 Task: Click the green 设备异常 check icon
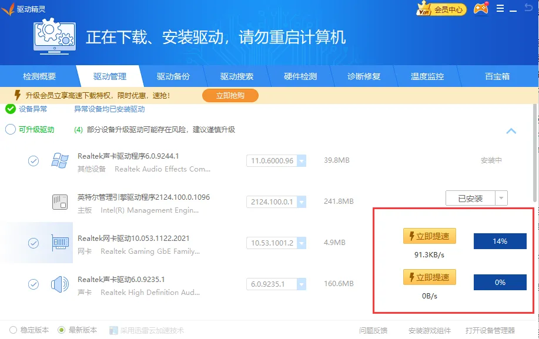[x=11, y=109]
